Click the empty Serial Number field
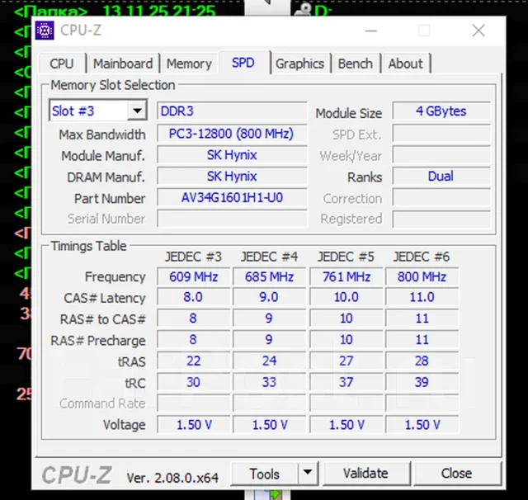 (x=232, y=219)
